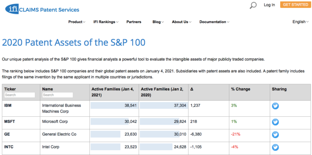Click the Sharing column header
This screenshot has height=155, width=312.
(x=279, y=89)
